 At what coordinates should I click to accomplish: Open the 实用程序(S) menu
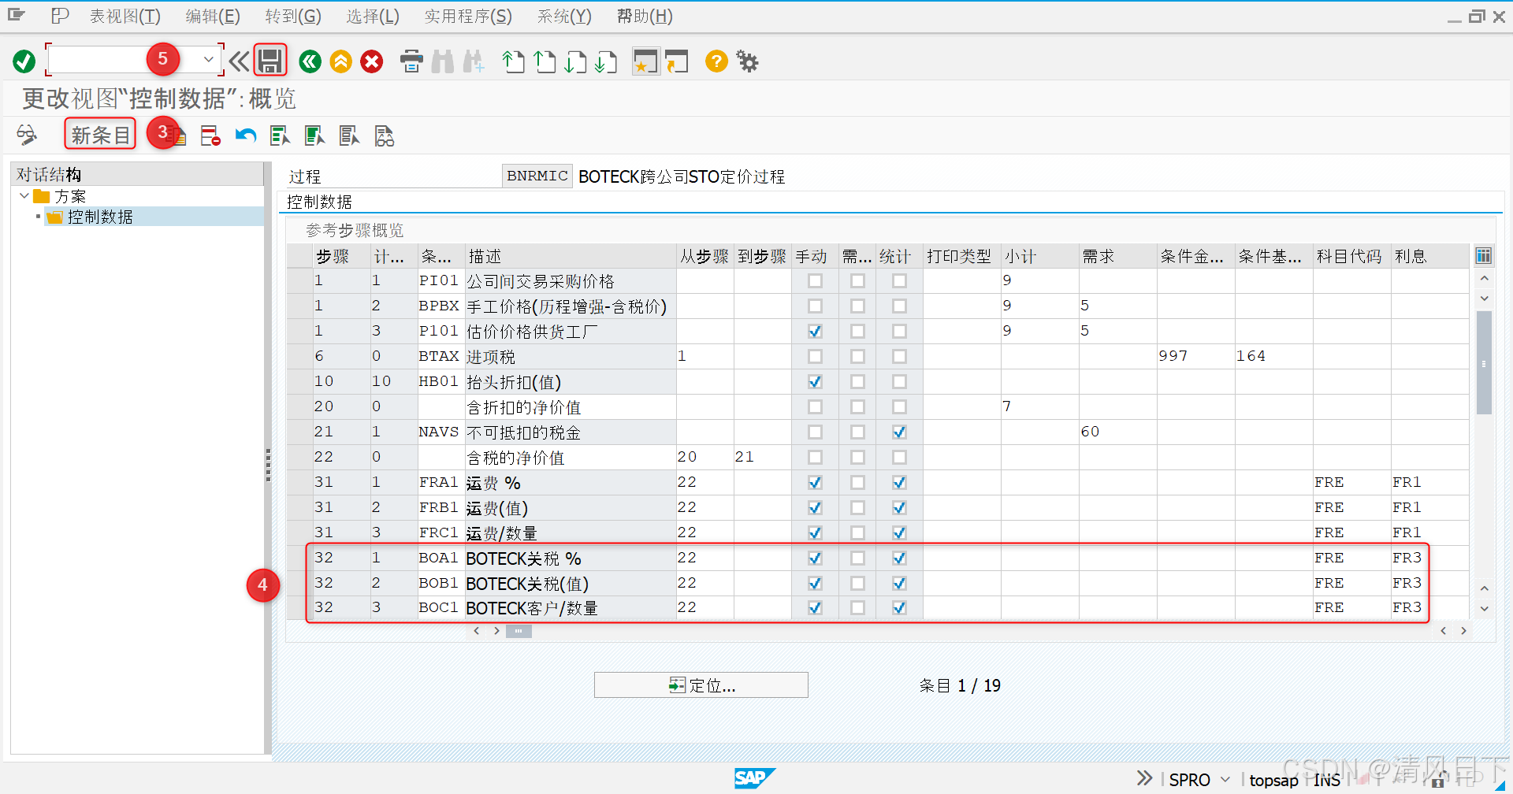(468, 17)
